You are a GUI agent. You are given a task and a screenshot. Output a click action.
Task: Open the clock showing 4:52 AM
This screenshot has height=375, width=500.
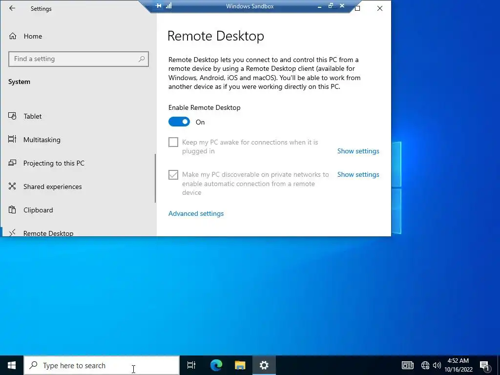point(458,365)
